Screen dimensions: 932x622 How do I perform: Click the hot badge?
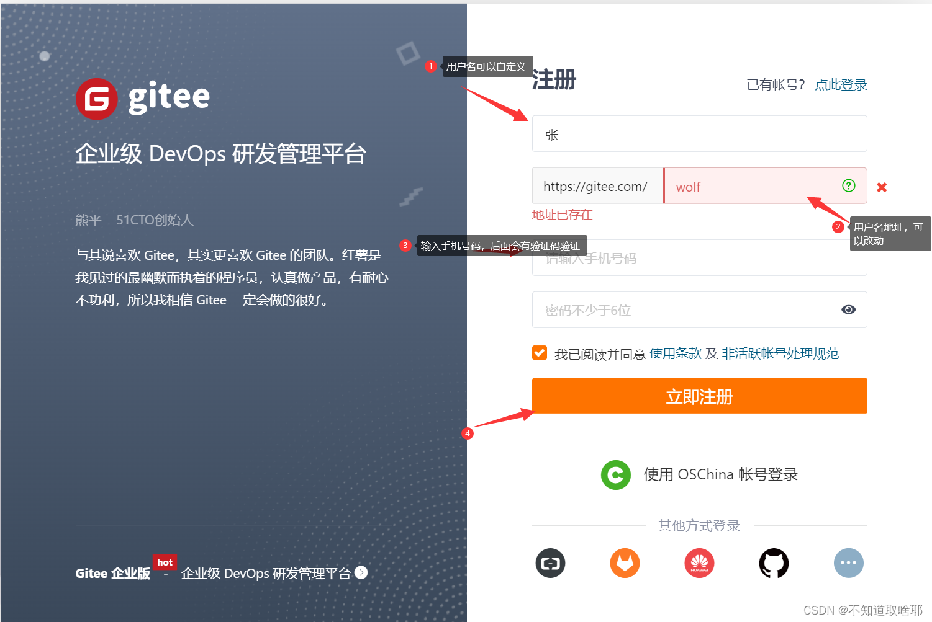coord(165,562)
